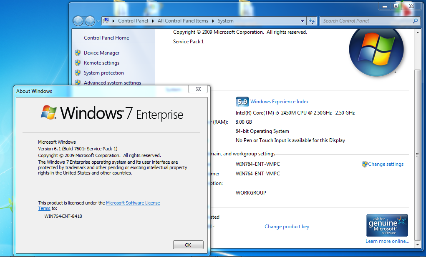426x257 pixels.
Task: Click scroll up arrow in System window
Action: tap(418, 32)
